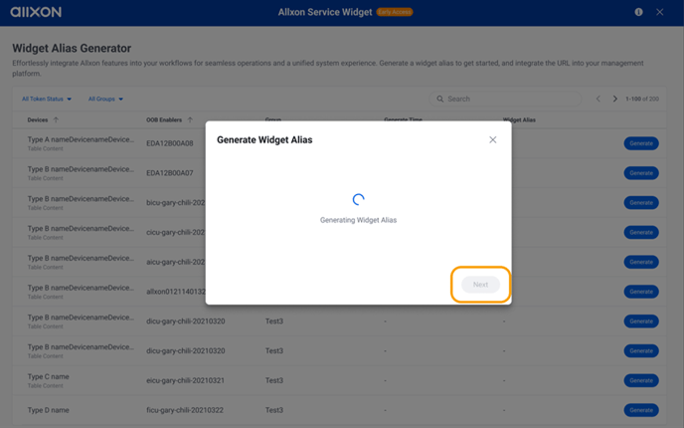This screenshot has width=684, height=428.
Task: Select the Type C name device row
Action: tap(339, 380)
